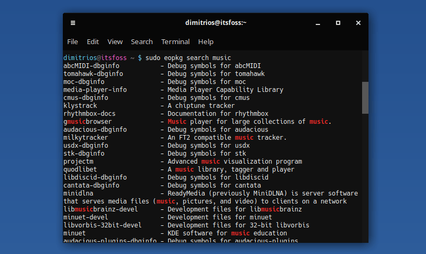Click the package name audacious-dbginfo
The width and height of the screenshot is (426, 254).
tap(95, 130)
